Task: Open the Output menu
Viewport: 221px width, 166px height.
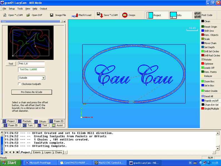Action: [x=43, y=9]
